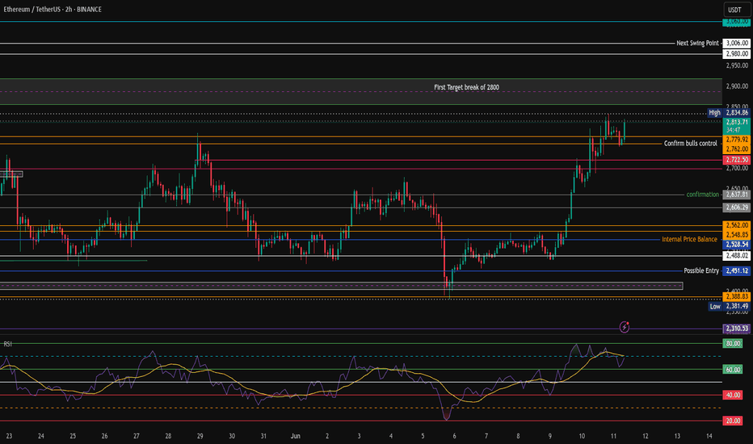753x444 pixels.
Task: Select 'First Target break of 2800' zone label
Action: 466,87
